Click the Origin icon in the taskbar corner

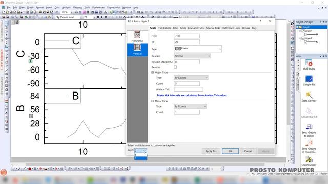(4, 172)
